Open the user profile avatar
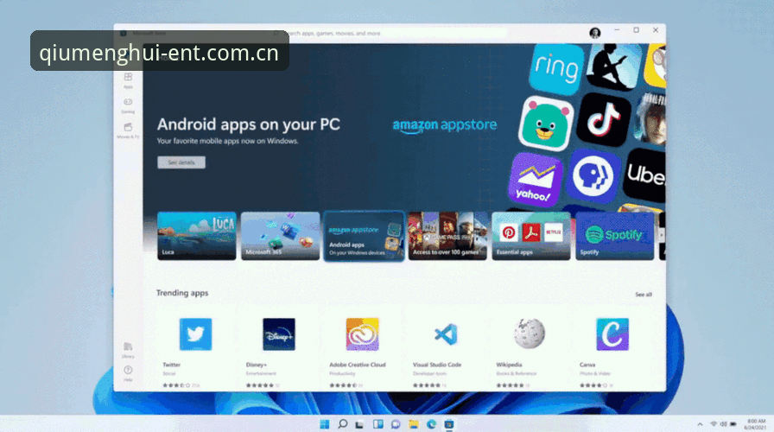Screen dimensions: 774x432 coord(595,33)
